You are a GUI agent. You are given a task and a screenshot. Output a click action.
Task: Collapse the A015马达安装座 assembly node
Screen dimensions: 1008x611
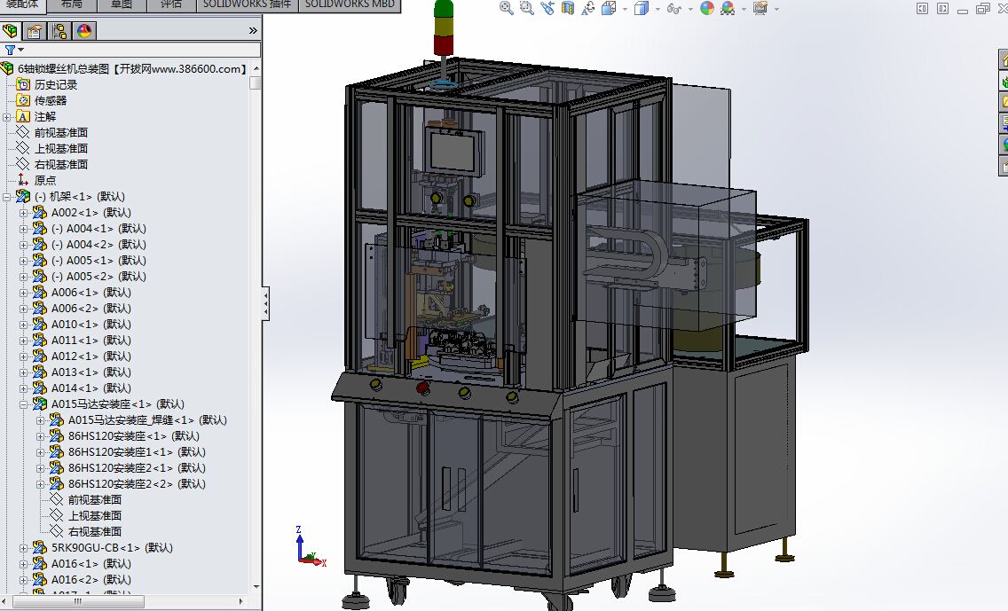click(x=24, y=403)
